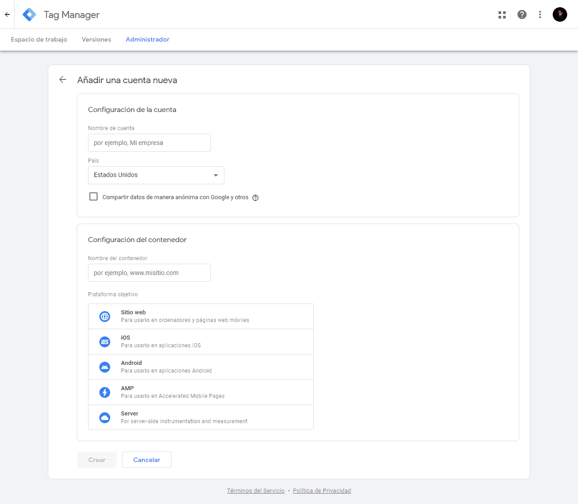578x504 pixels.
Task: Open the three-dot overflow menu
Action: click(540, 14)
